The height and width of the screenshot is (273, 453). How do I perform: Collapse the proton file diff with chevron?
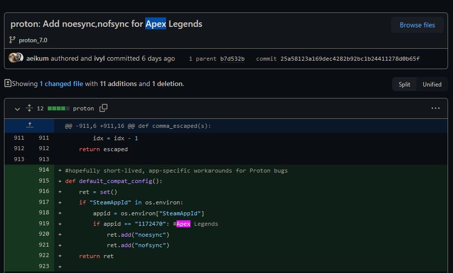(17, 108)
